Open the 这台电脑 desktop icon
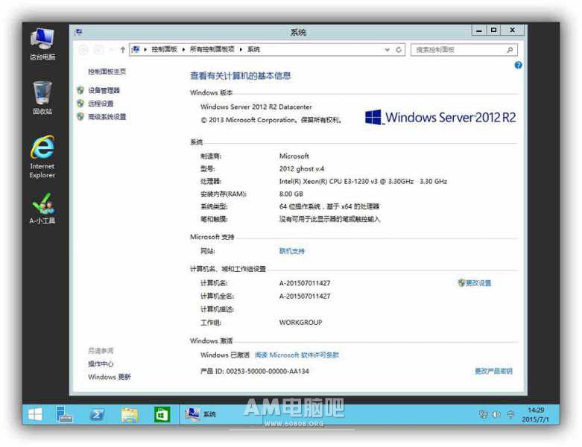 42,44
